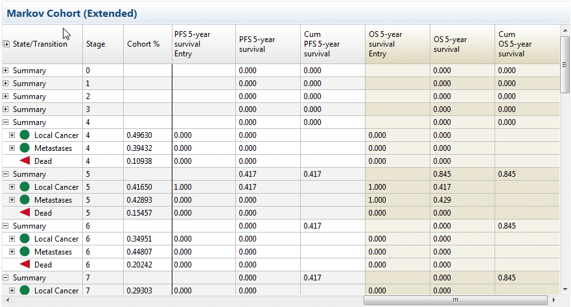The width and height of the screenshot is (571, 307).
Task: Expand Local Cancer in stage 5
Action: pyautogui.click(x=12, y=187)
